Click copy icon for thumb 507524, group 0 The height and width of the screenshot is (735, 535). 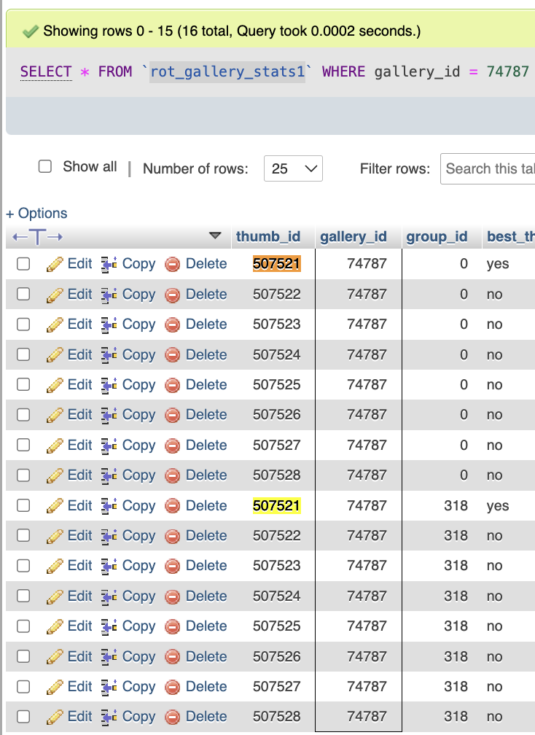click(109, 355)
